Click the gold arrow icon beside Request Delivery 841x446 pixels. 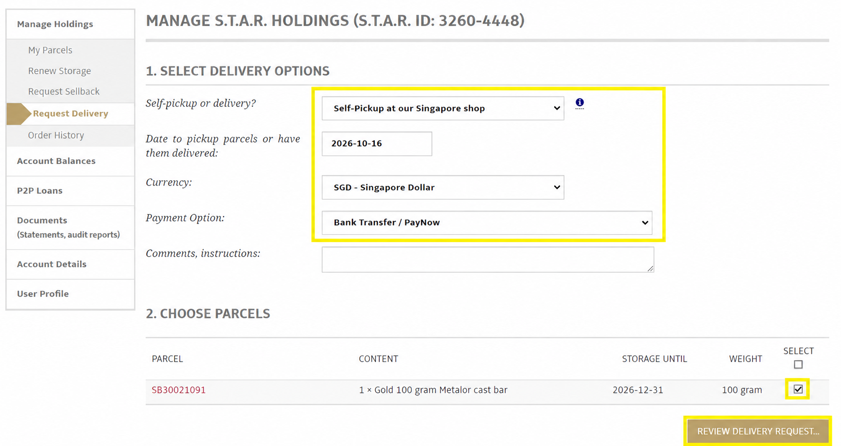(x=19, y=114)
